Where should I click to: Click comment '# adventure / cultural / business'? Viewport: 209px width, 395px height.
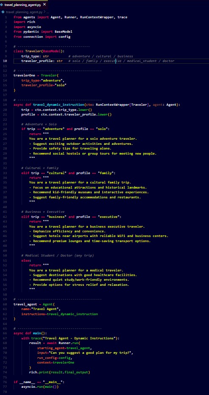click(101, 56)
